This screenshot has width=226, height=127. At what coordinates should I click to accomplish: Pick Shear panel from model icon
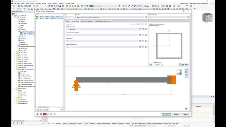[x=146, y=41]
